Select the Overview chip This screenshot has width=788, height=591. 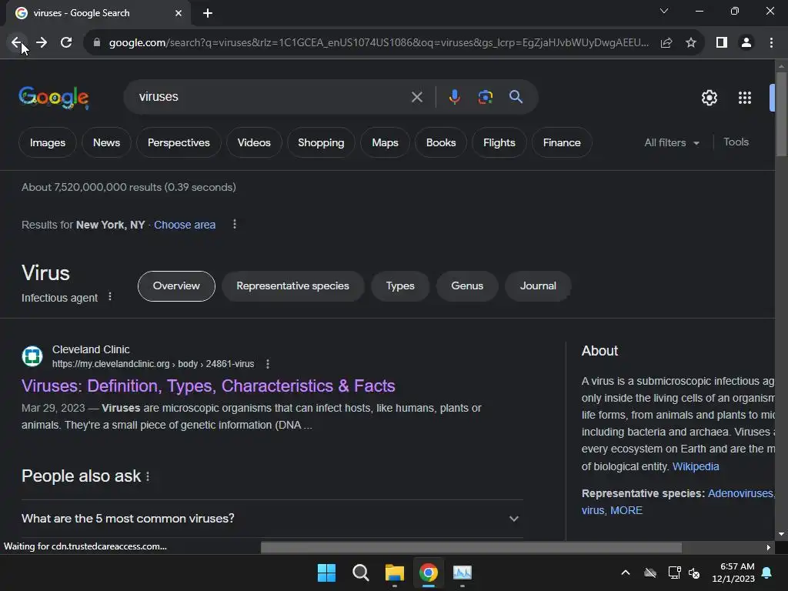(176, 286)
